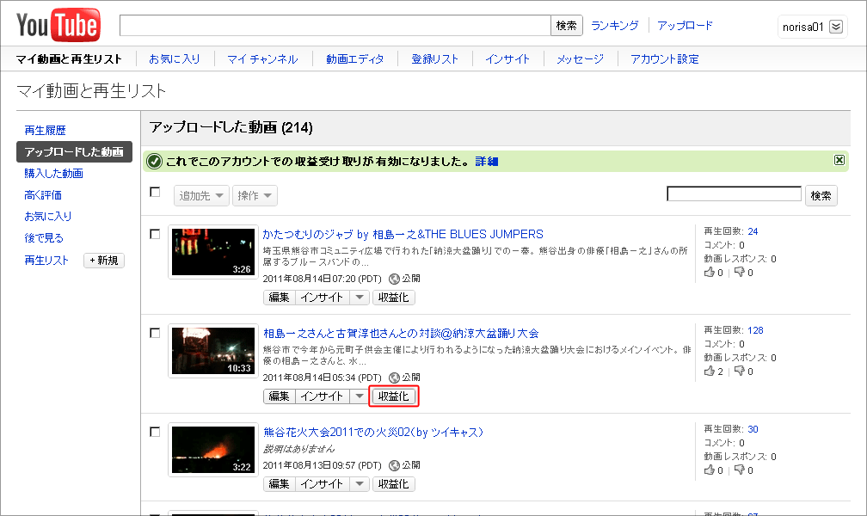Image resolution: width=867 pixels, height=516 pixels.
Task: Open the 登録リスト tab
Action: coord(435,58)
